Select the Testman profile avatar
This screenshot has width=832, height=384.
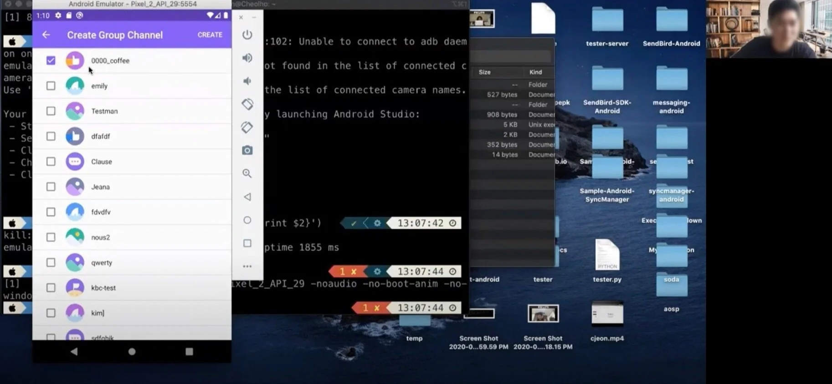click(x=75, y=111)
